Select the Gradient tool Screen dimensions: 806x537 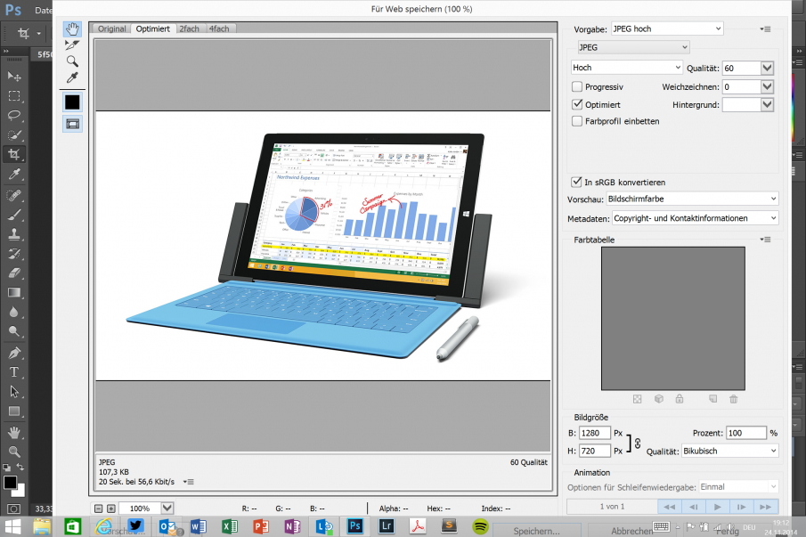point(14,292)
